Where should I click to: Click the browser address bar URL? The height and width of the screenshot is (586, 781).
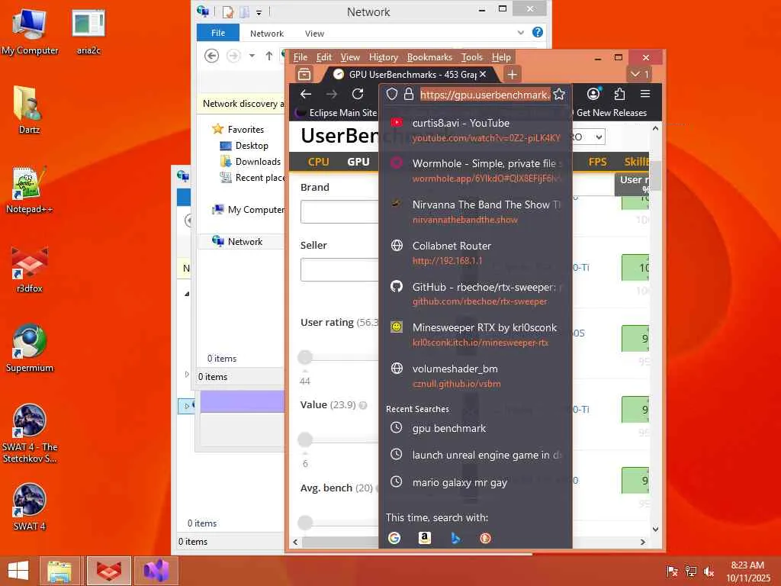coord(484,95)
